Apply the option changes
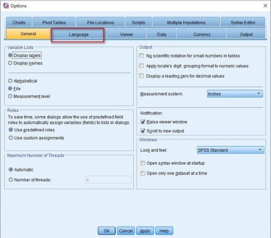 [x=145, y=231]
